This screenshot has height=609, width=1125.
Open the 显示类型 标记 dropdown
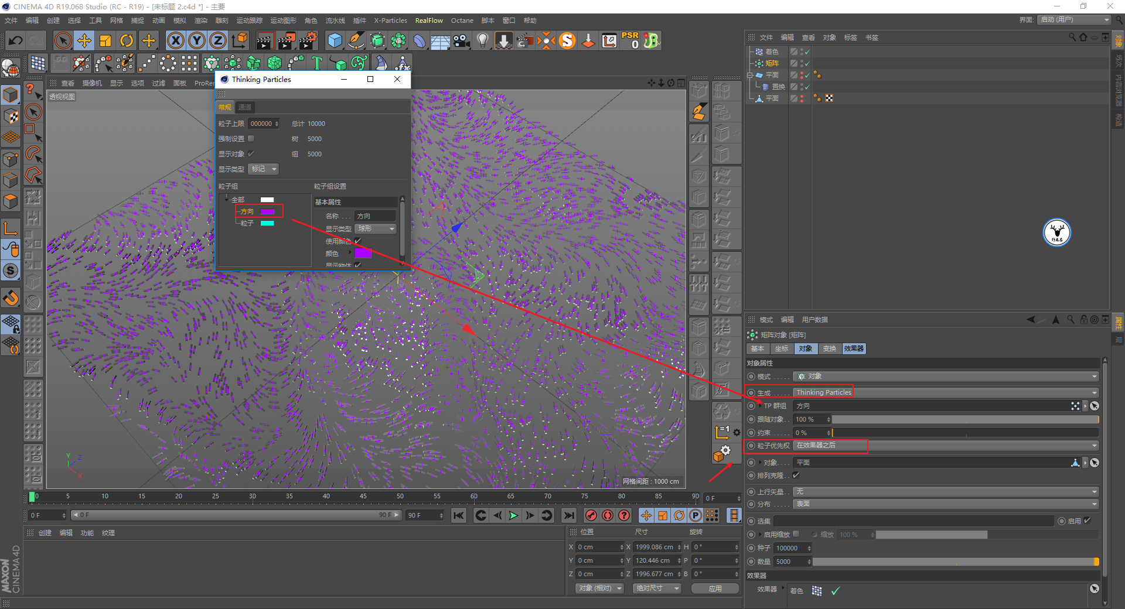coord(263,169)
